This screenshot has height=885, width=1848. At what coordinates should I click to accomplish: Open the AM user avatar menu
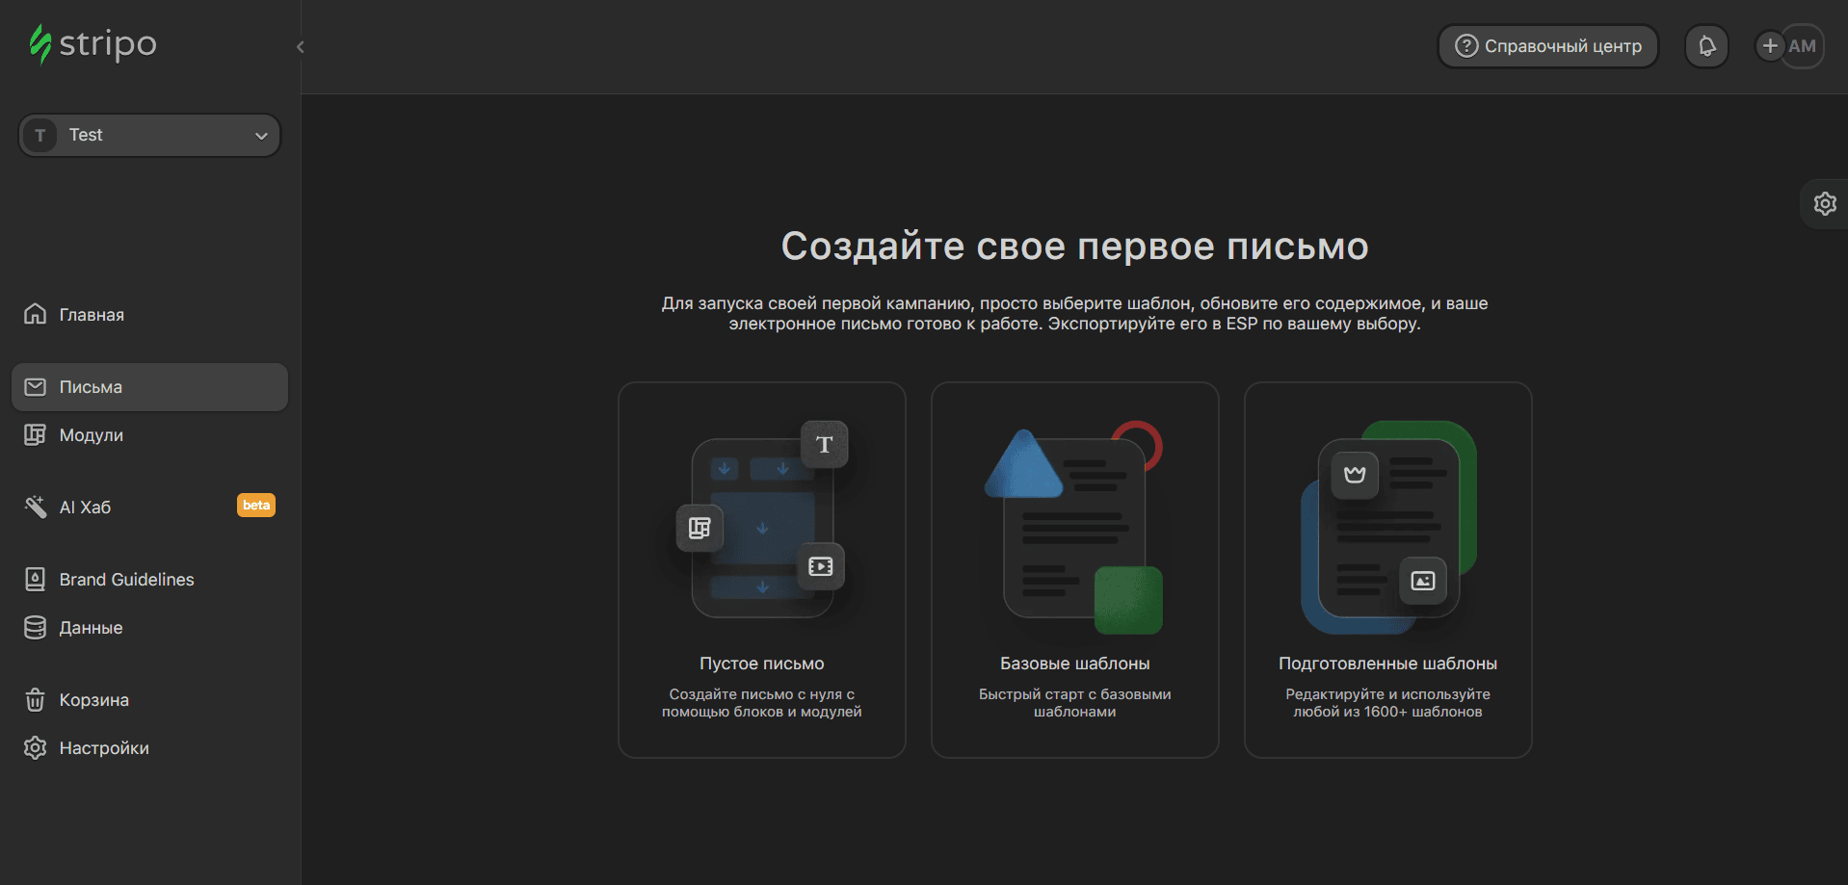1804,46
